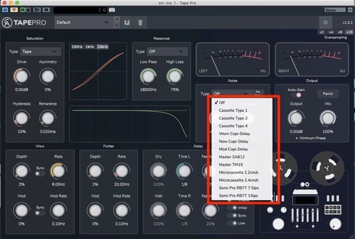Toggle Wow Mod Rate Sync switch
Screen dimensions: 355x239
40,213
